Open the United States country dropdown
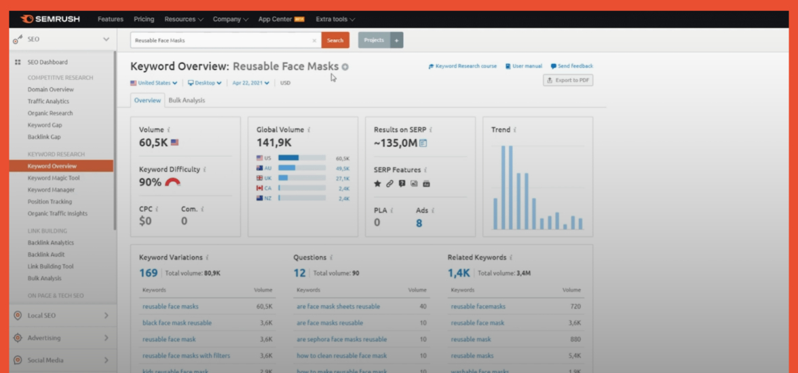Viewport: 798px width, 373px height. click(x=153, y=83)
